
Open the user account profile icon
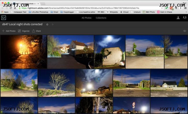[178, 18]
